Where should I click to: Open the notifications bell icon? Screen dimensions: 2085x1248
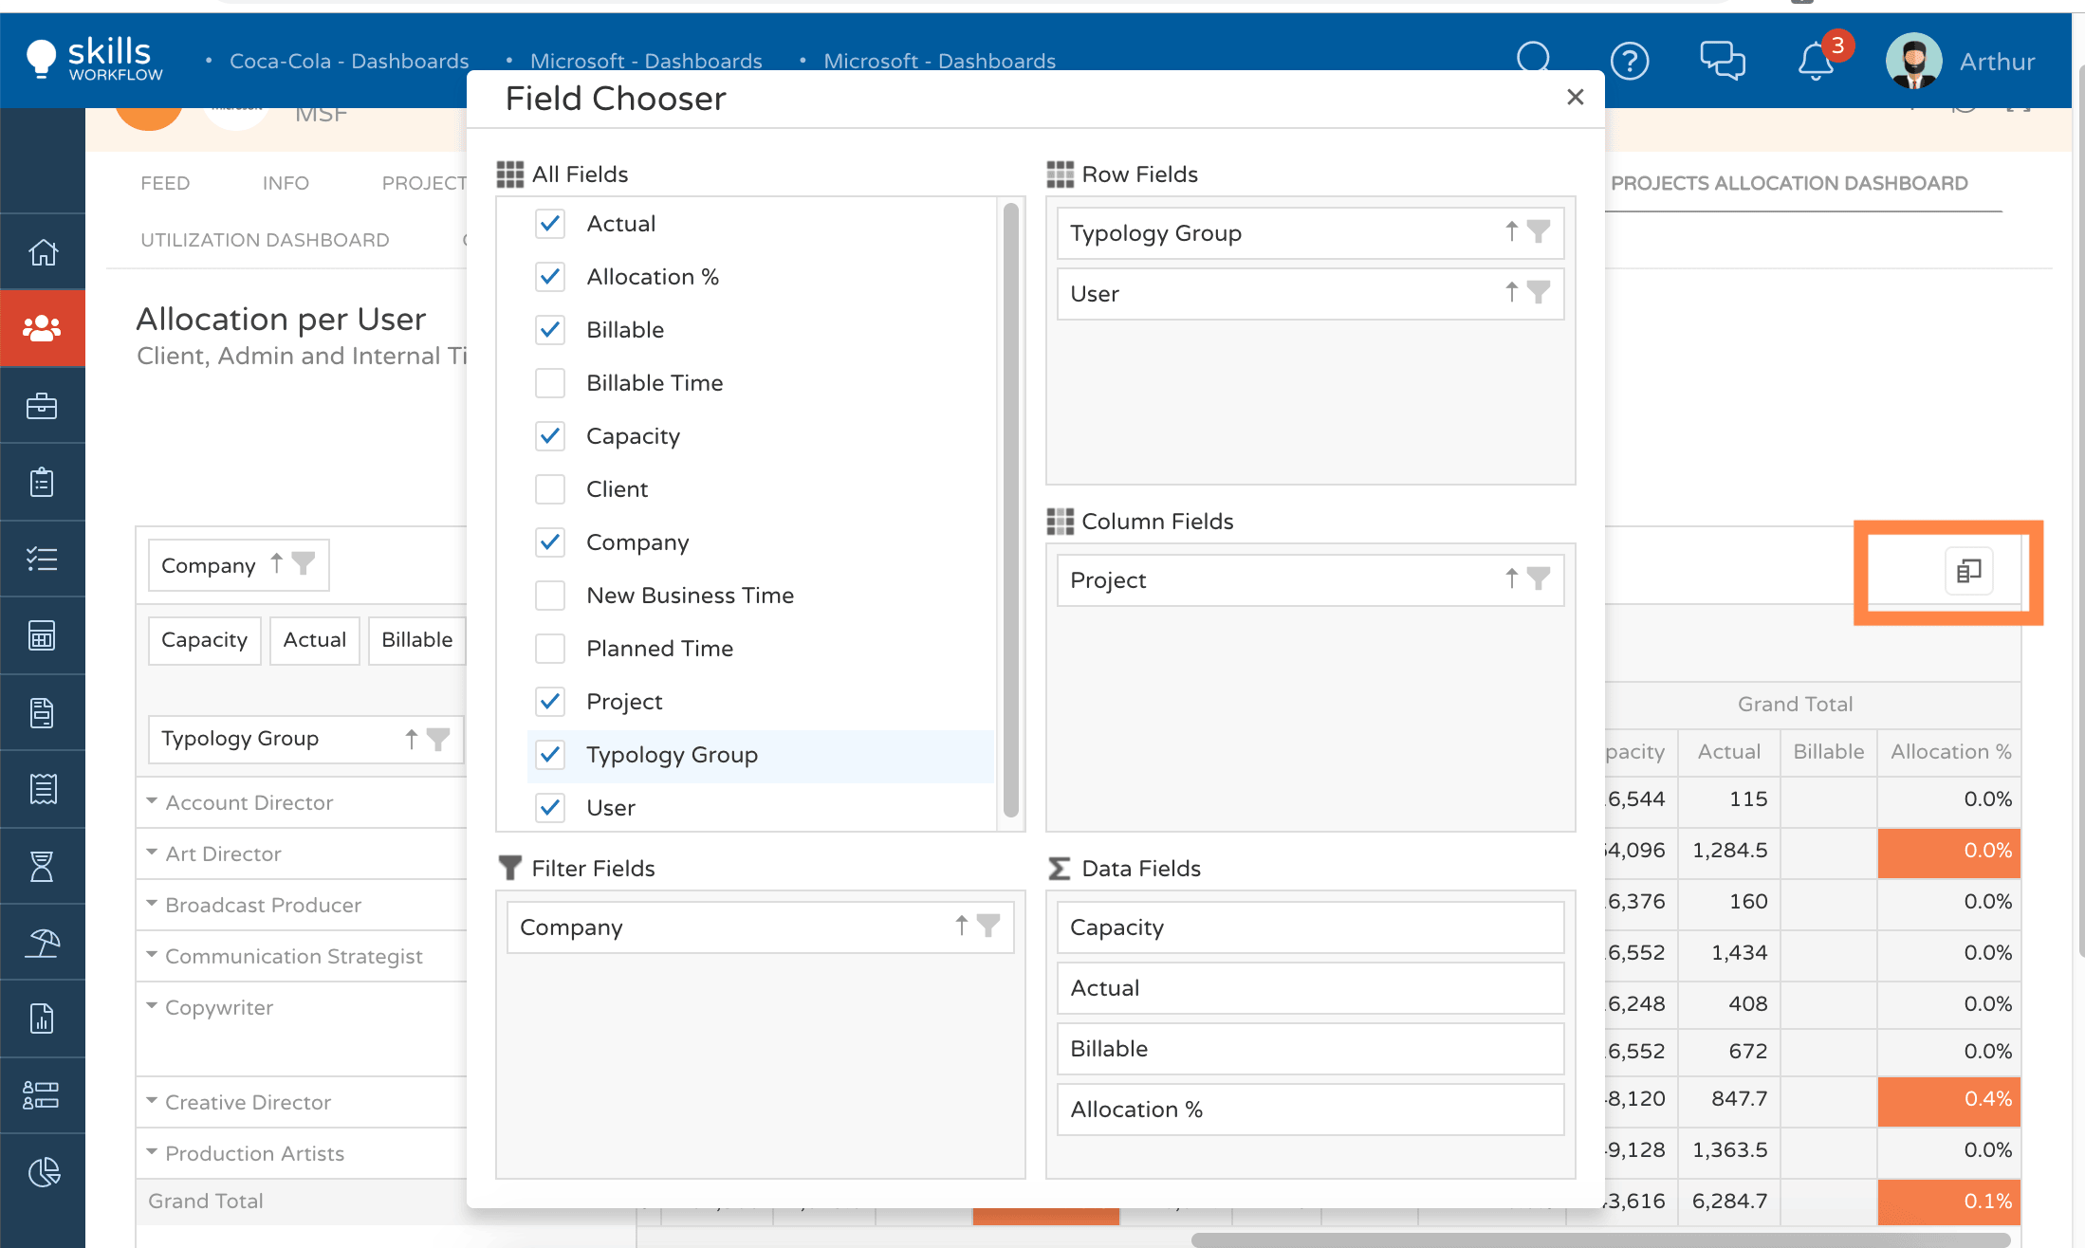(1815, 62)
